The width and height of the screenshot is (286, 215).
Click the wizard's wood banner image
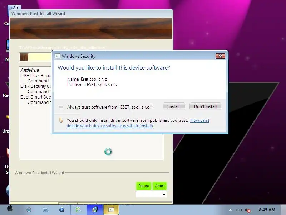tap(91, 29)
